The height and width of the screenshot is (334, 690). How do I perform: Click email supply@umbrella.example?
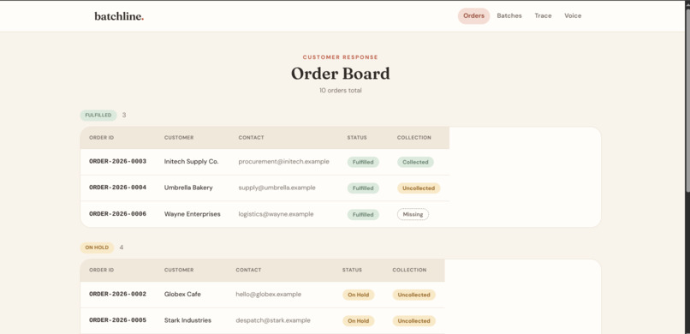[x=277, y=188]
